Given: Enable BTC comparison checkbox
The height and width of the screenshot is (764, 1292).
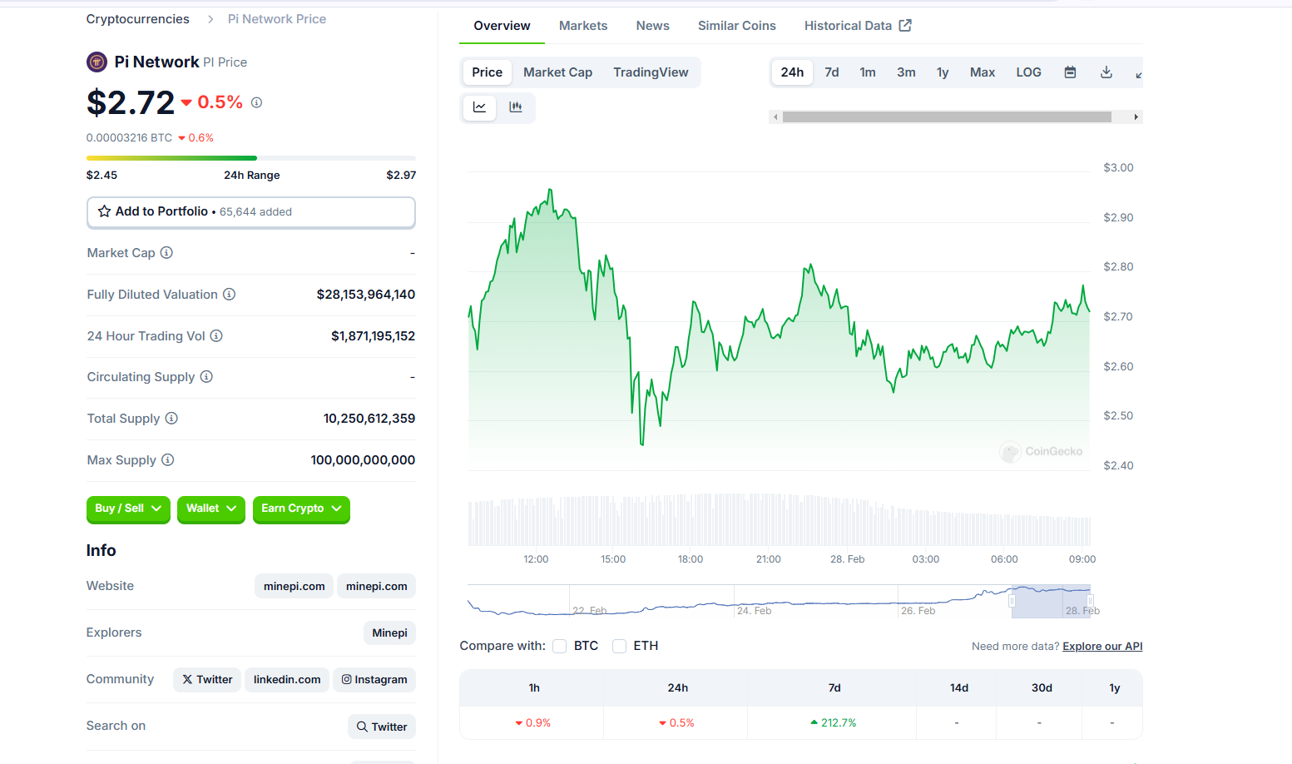Looking at the screenshot, I should pyautogui.click(x=560, y=646).
